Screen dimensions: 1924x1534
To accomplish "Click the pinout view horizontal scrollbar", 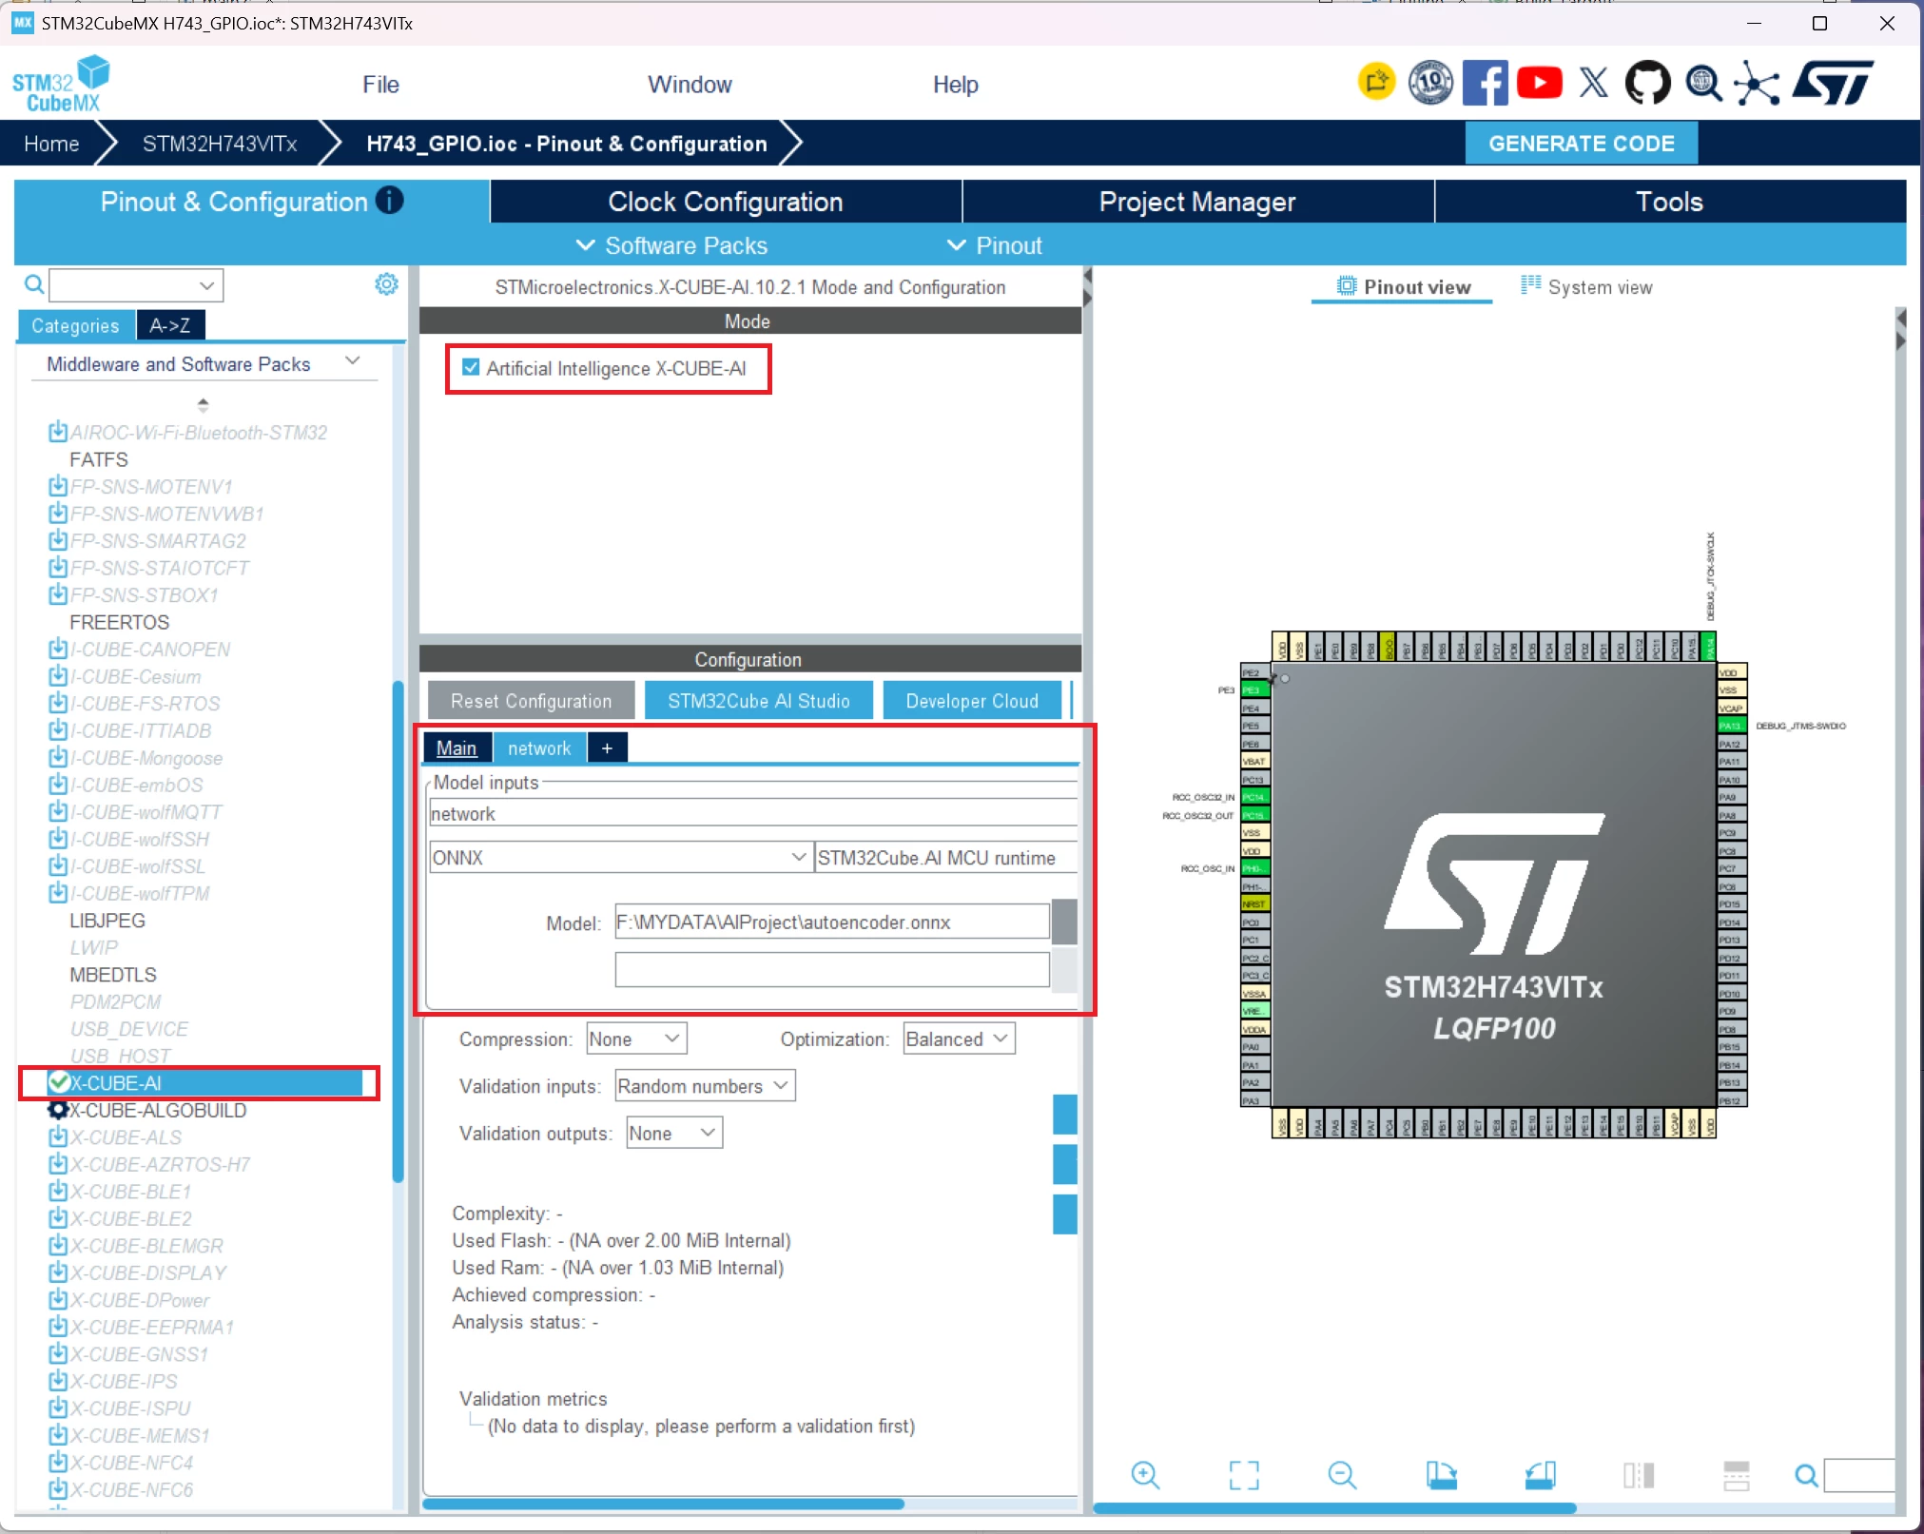I will coord(1334,1507).
